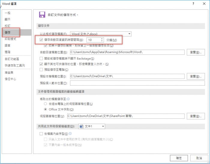Image resolution: width=210 pixels, height=164 pixels.
Task: Click the AutoRecover minutes value field showing 10
Action: click(94, 40)
